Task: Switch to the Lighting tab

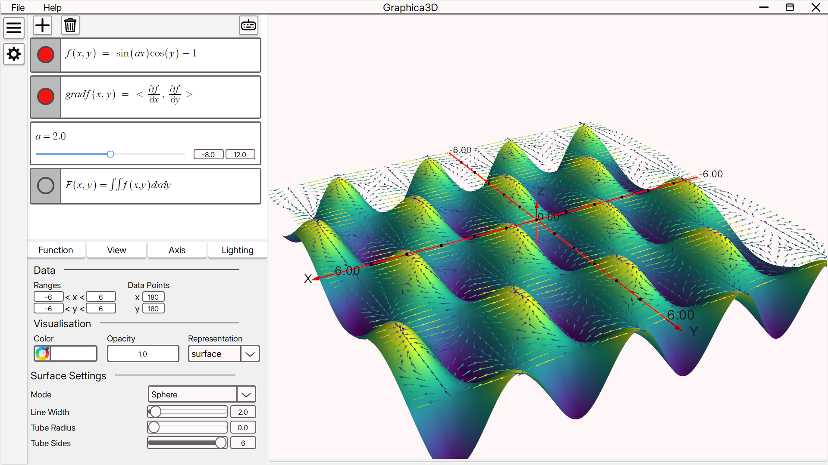Action: [x=238, y=250]
